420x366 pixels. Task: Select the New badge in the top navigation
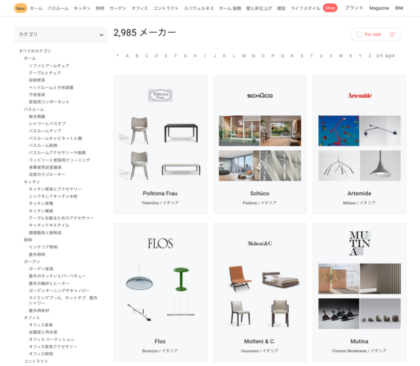click(20, 9)
